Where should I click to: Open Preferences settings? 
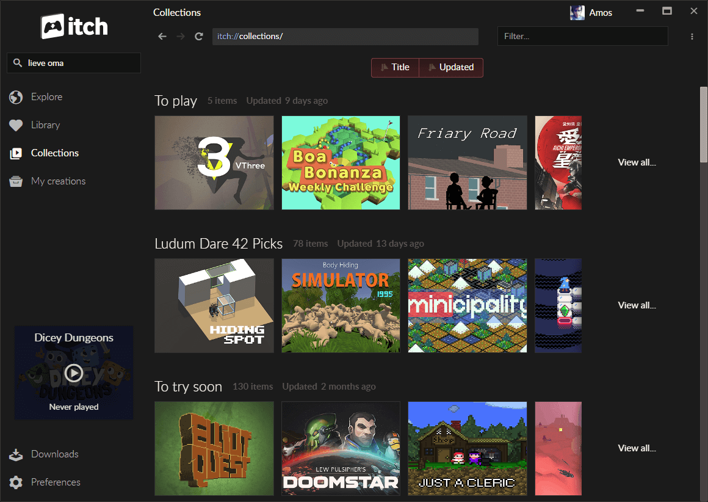point(56,482)
